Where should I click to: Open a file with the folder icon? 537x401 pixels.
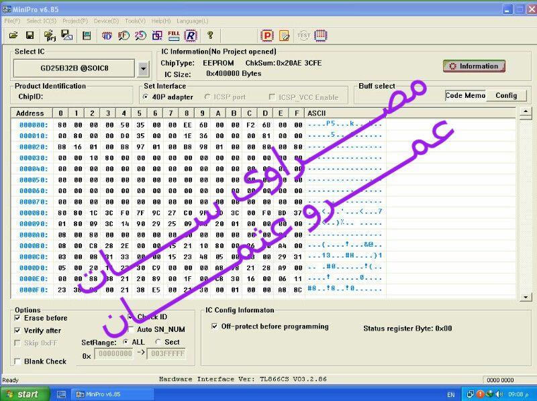click(13, 36)
